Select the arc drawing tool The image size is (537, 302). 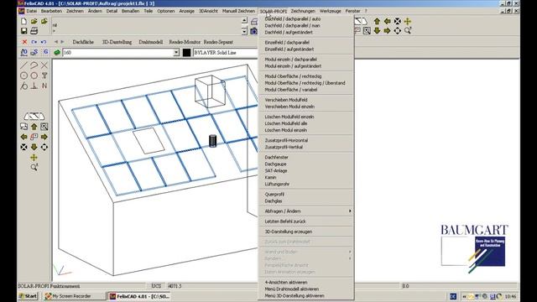34,65
